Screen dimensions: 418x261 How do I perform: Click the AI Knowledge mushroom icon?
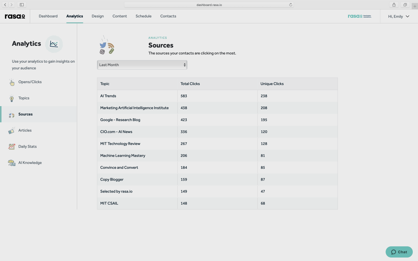(x=12, y=163)
